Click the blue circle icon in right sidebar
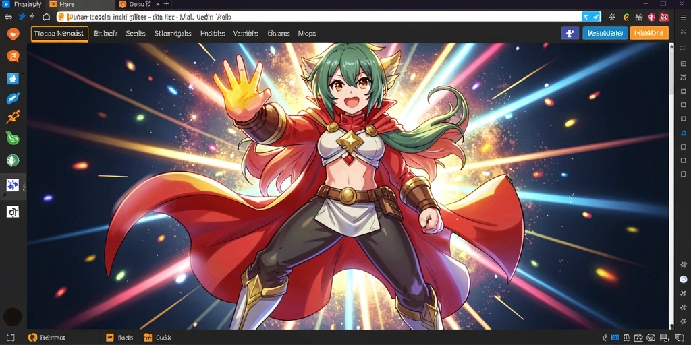Image resolution: width=691 pixels, height=345 pixels. tap(684, 278)
